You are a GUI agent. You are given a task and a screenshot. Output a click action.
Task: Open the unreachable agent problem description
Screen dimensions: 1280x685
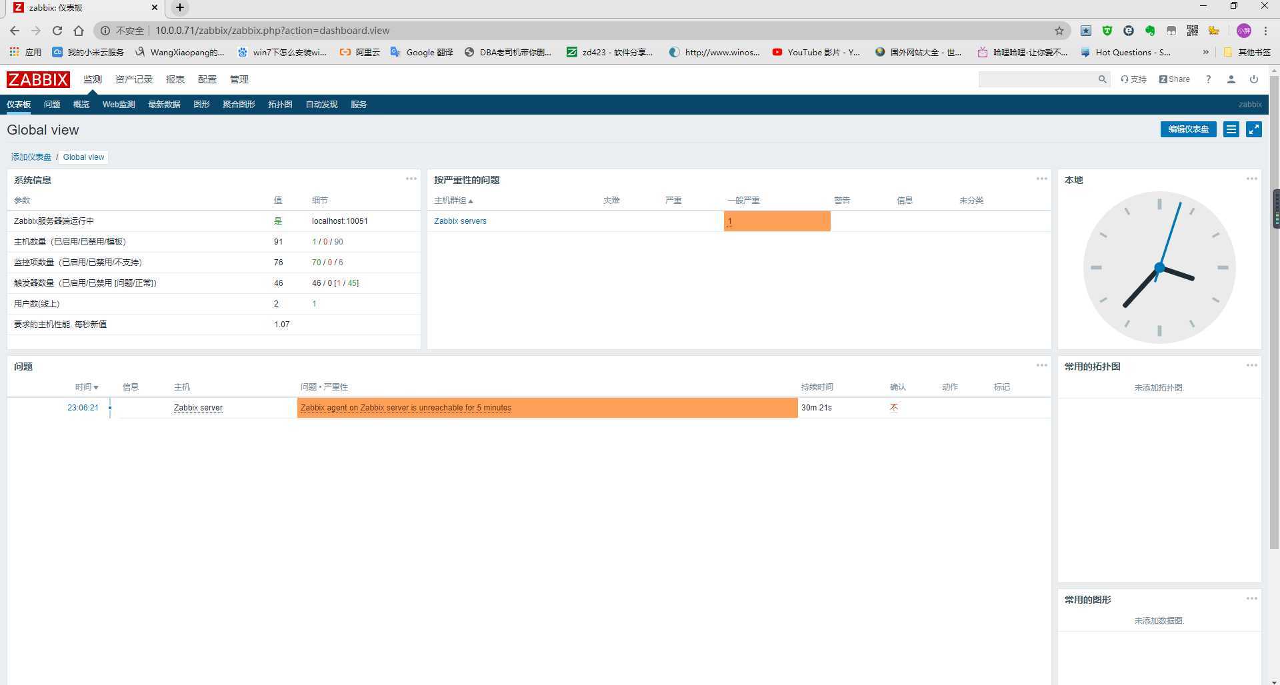(x=406, y=408)
